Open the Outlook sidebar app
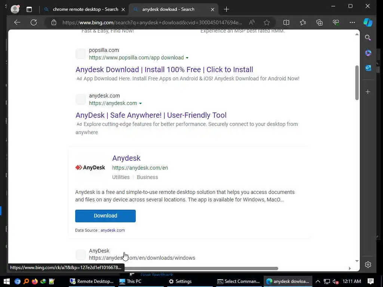Image resolution: width=383 pixels, height=287 pixels. click(368, 68)
